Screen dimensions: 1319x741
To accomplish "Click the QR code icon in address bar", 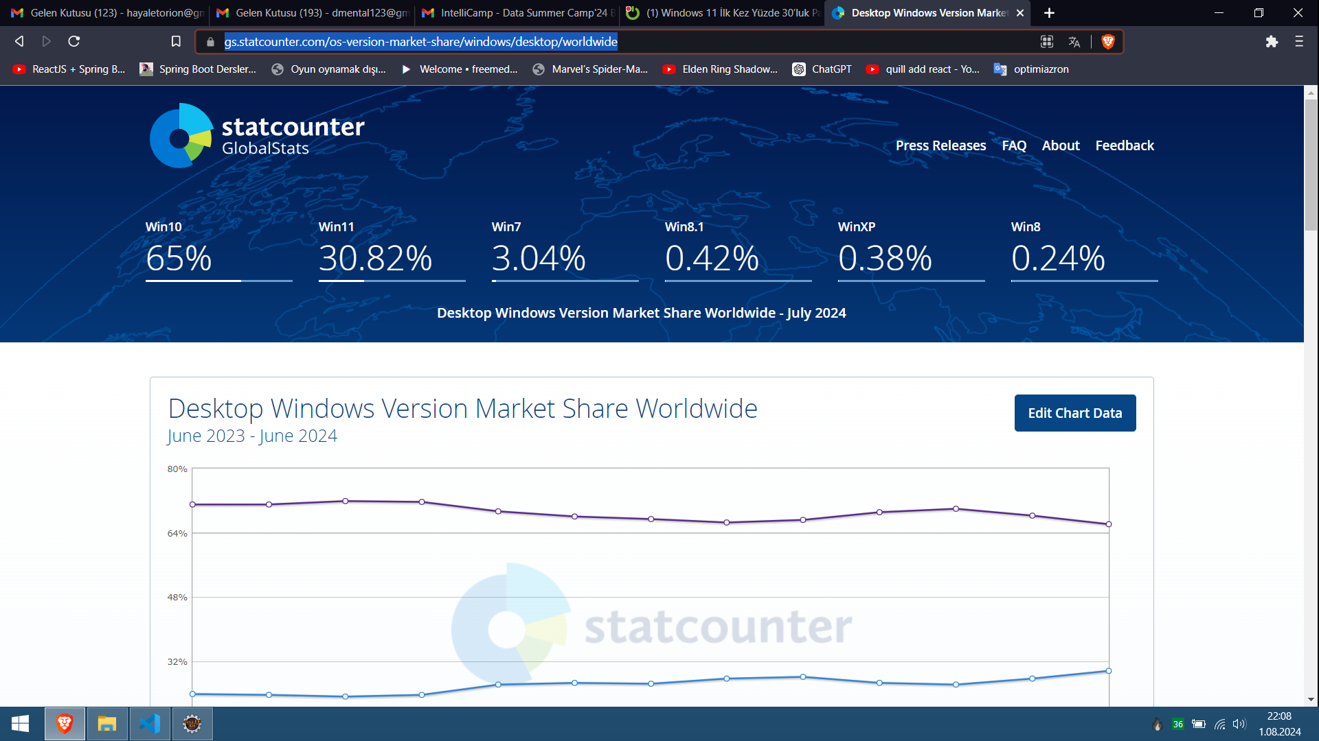I will 1047,42.
